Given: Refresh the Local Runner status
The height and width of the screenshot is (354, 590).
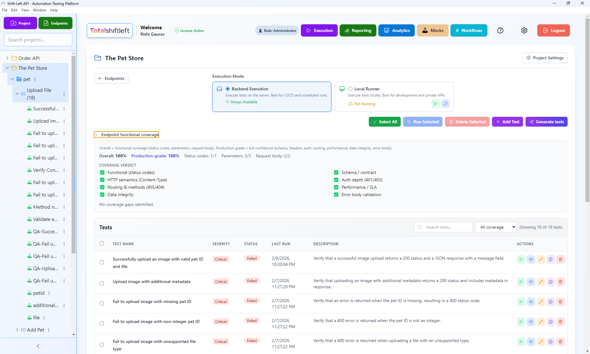Looking at the screenshot, I should (446, 104).
